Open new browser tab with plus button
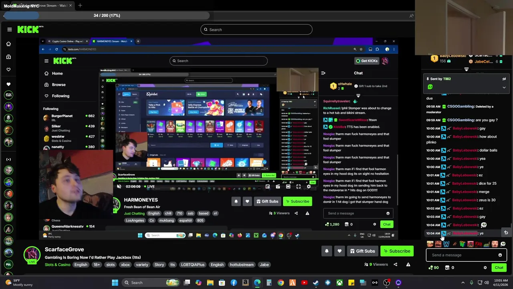The width and height of the screenshot is (513, 289). point(80,6)
